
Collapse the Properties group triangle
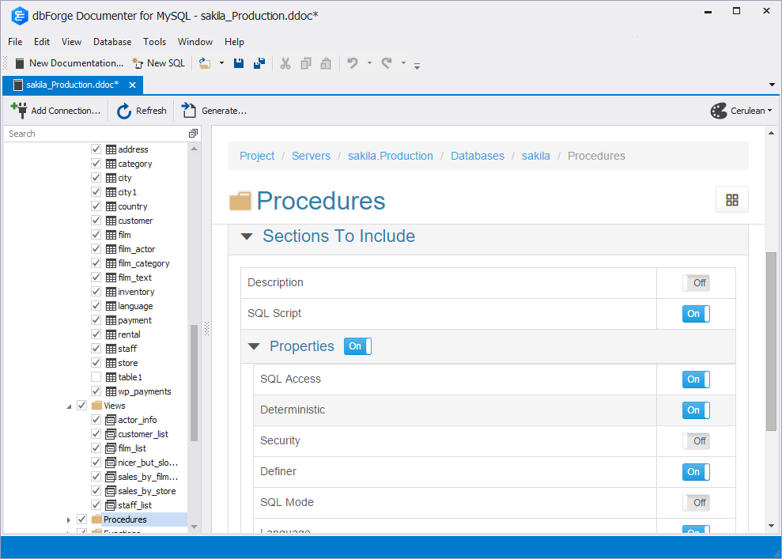pos(254,346)
